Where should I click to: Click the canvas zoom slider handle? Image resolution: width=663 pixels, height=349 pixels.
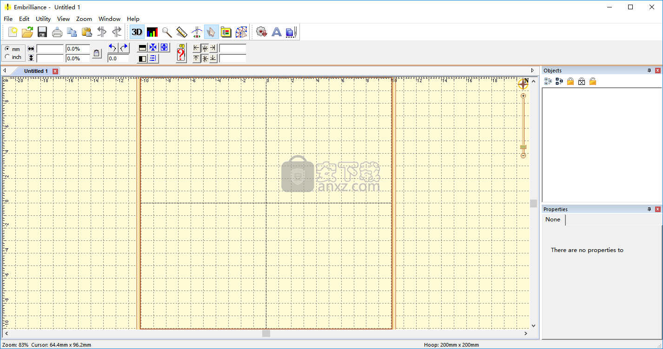coord(523,147)
